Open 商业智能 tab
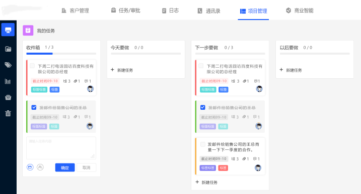This screenshot has height=194, width=361. tap(300, 11)
